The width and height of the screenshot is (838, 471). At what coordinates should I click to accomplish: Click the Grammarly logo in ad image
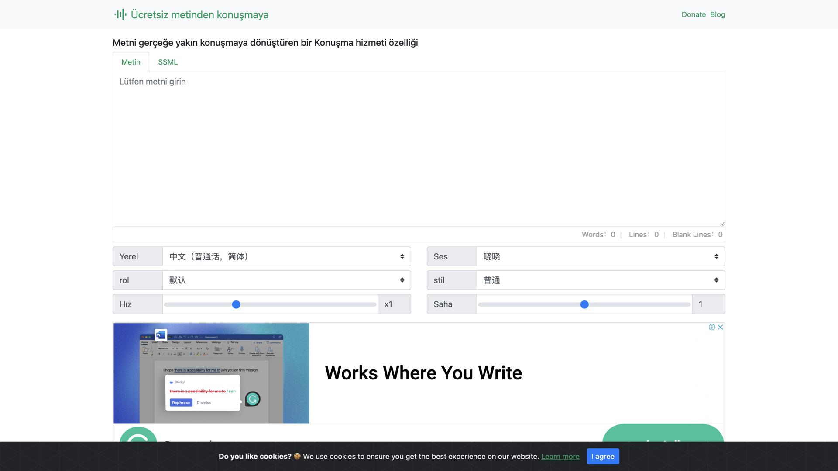tap(253, 399)
